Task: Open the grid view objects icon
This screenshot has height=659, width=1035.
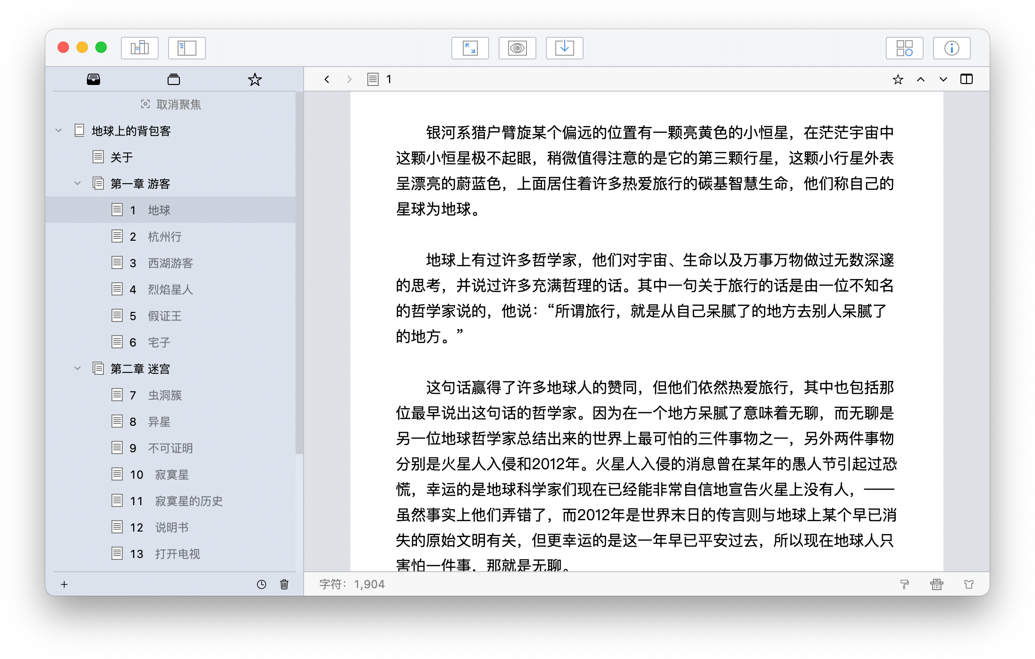Action: 904,48
